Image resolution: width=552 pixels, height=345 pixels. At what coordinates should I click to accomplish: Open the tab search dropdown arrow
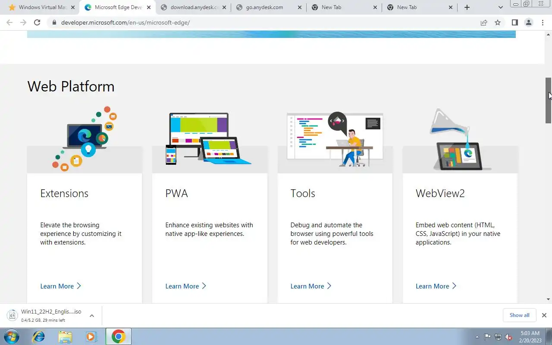500,7
